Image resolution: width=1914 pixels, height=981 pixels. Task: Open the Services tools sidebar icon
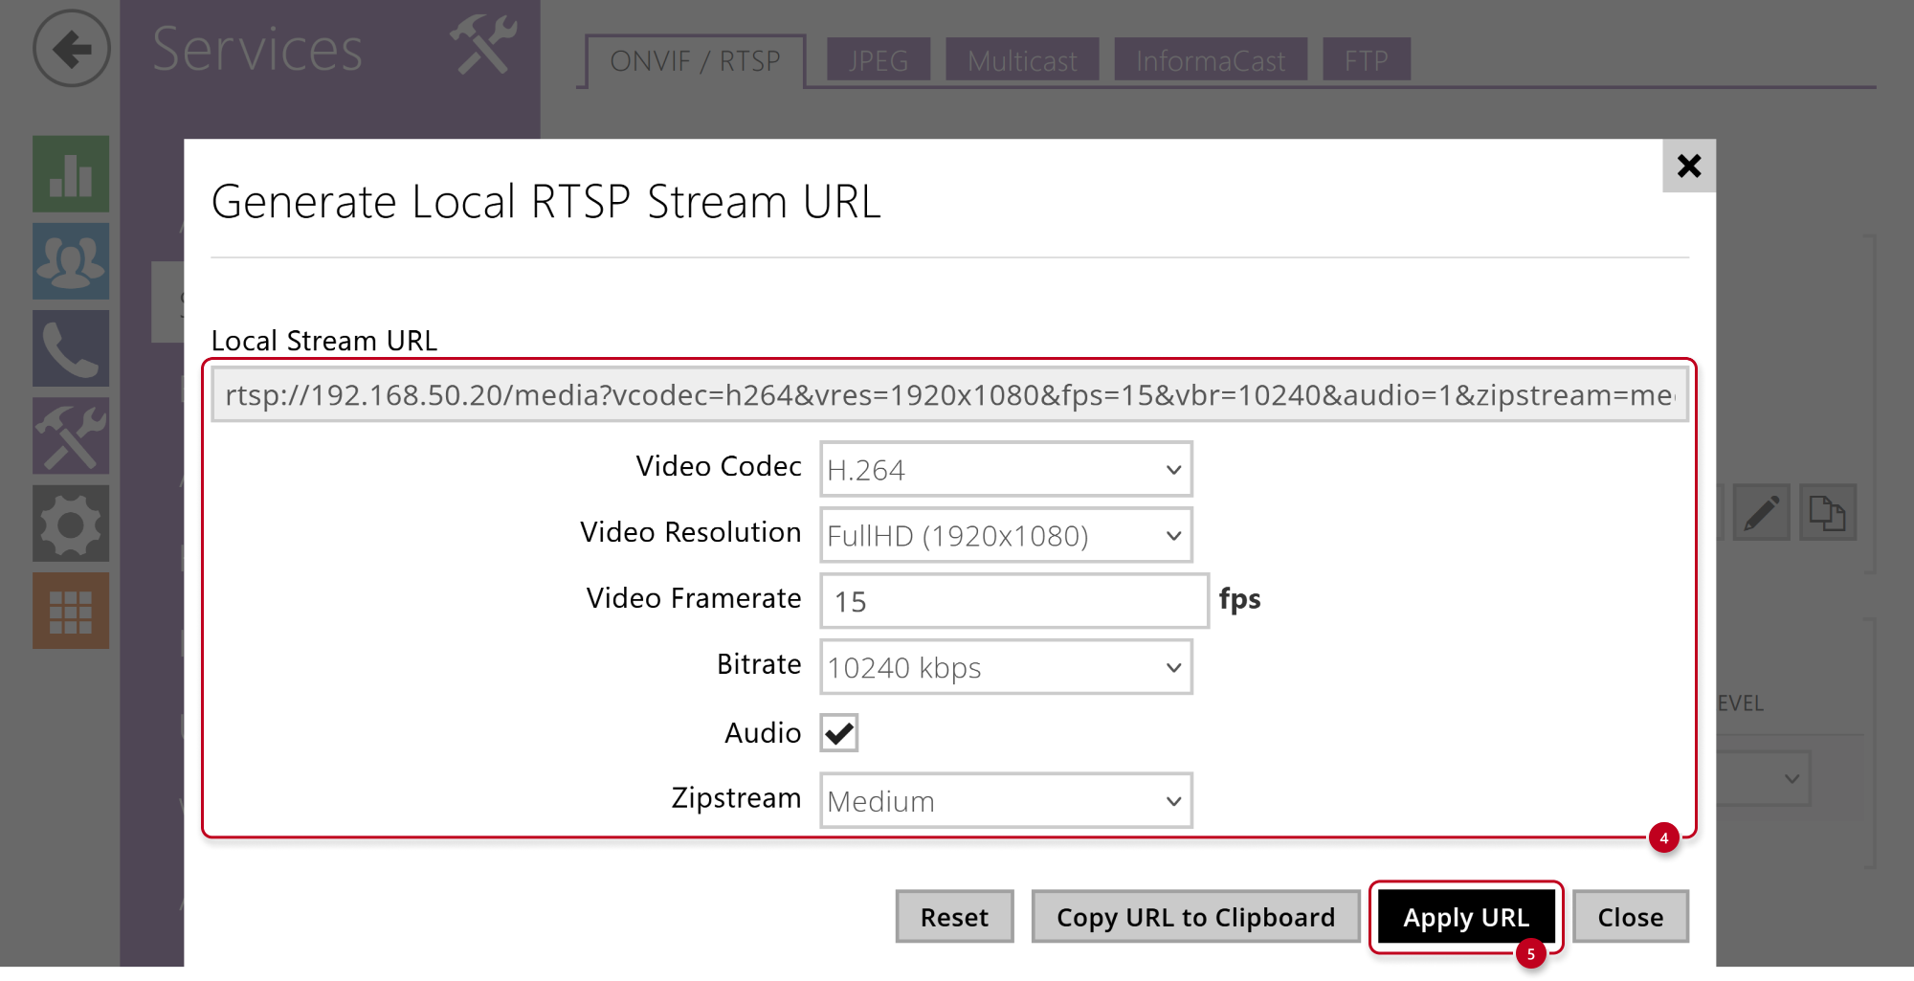[71, 435]
